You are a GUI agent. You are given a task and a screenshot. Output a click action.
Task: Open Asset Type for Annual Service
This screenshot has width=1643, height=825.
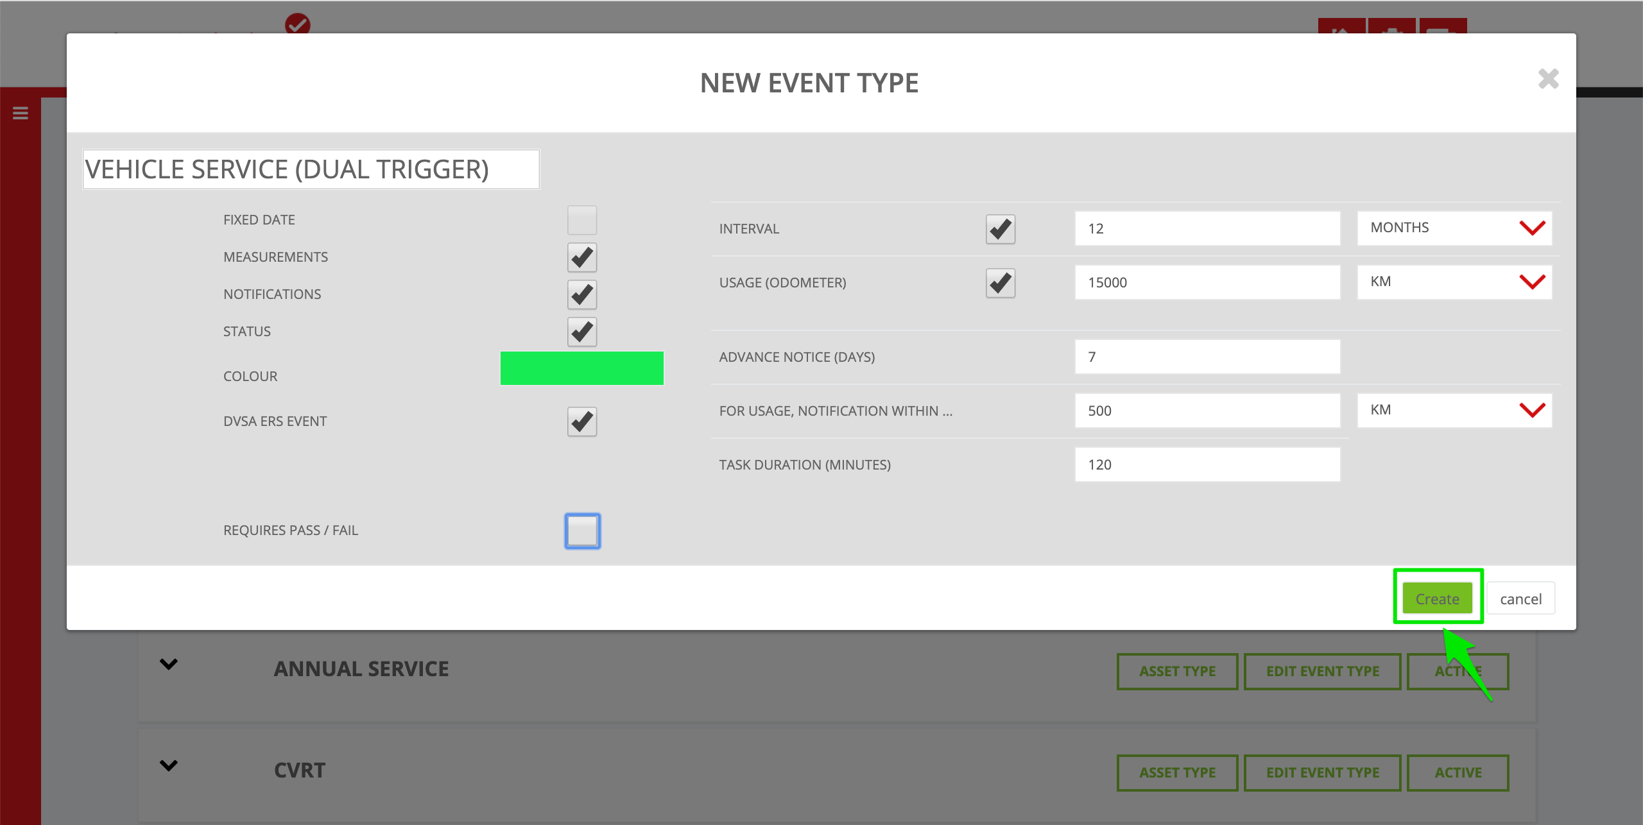[1177, 671]
